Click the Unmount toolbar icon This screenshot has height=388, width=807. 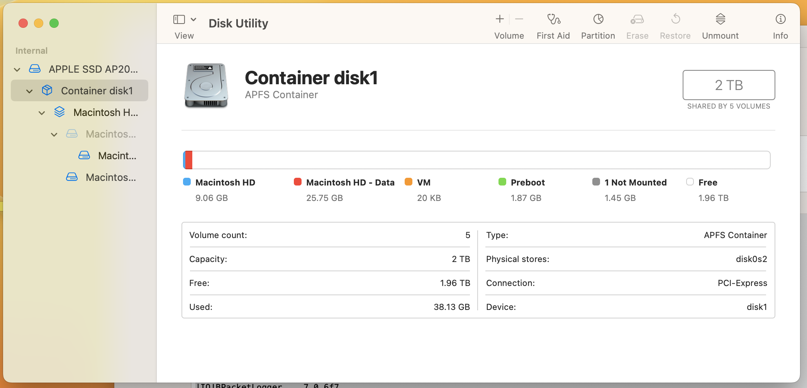[x=720, y=19]
